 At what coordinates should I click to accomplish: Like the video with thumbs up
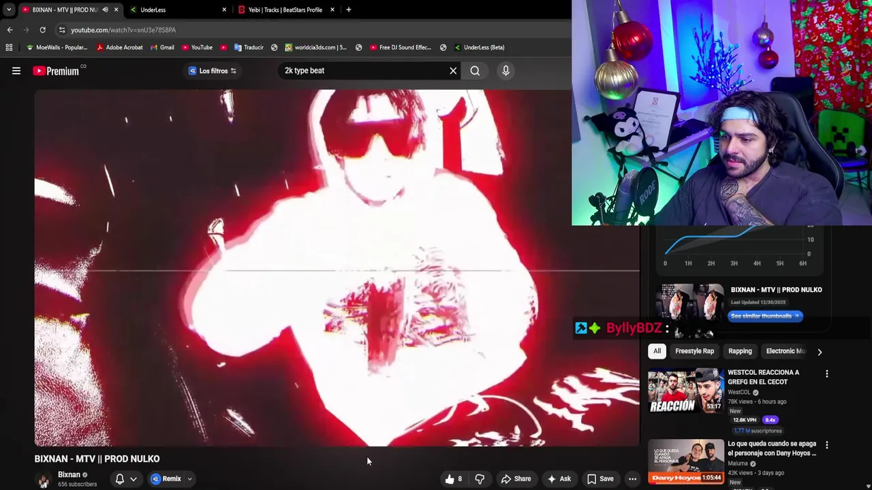pos(453,479)
